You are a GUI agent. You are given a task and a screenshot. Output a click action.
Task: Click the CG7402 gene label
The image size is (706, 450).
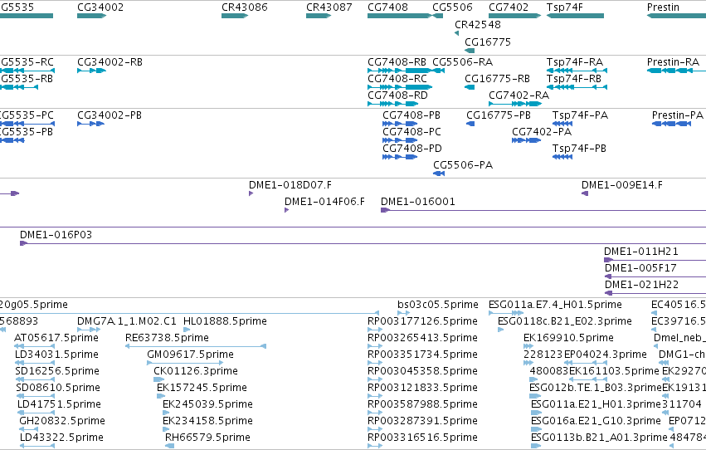coord(509,7)
